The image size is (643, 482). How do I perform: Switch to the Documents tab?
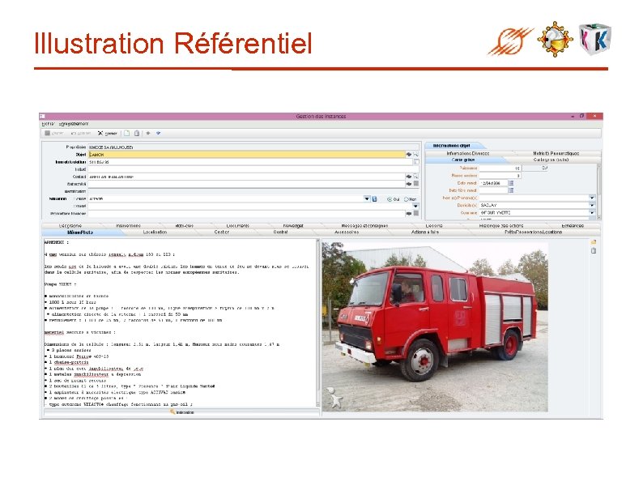click(238, 226)
